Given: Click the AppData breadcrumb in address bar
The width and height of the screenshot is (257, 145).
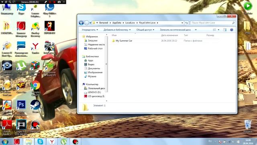Looking at the screenshot, I should click(x=117, y=23).
